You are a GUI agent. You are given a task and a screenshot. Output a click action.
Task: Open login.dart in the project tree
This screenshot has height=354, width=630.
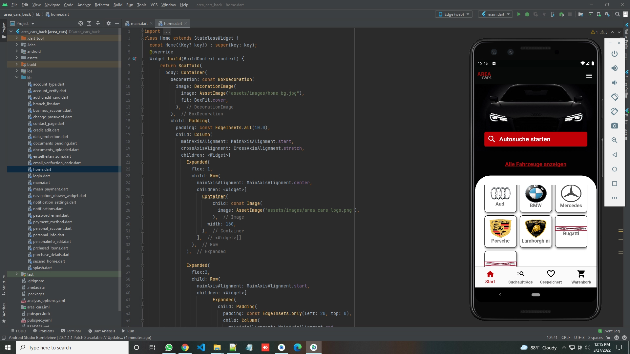coord(41,176)
